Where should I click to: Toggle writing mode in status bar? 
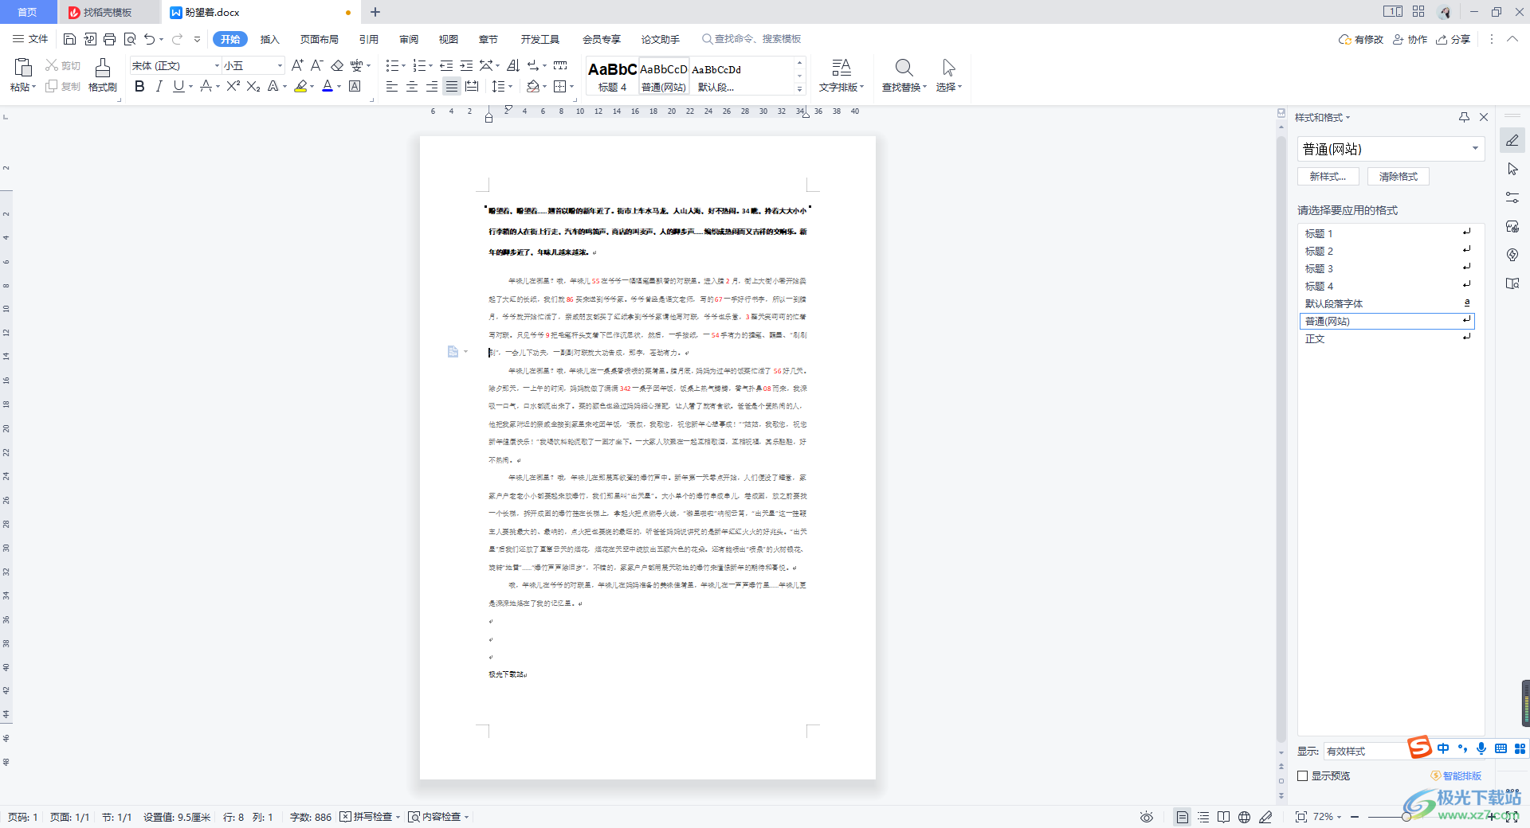point(1265,817)
